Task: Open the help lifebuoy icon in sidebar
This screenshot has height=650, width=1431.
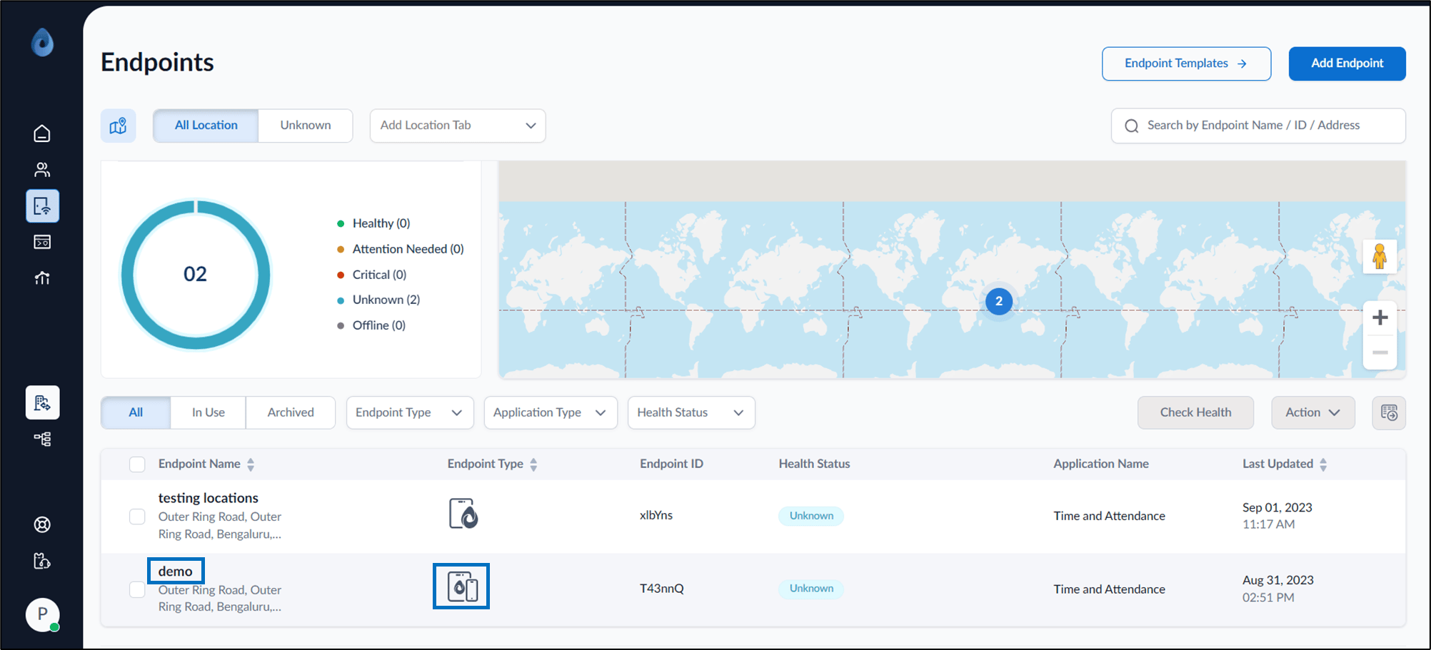Action: 42,525
